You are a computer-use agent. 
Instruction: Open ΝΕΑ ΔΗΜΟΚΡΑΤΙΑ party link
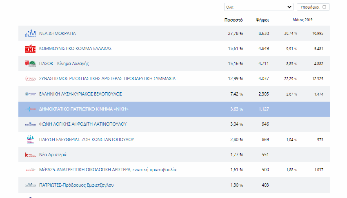57,33
